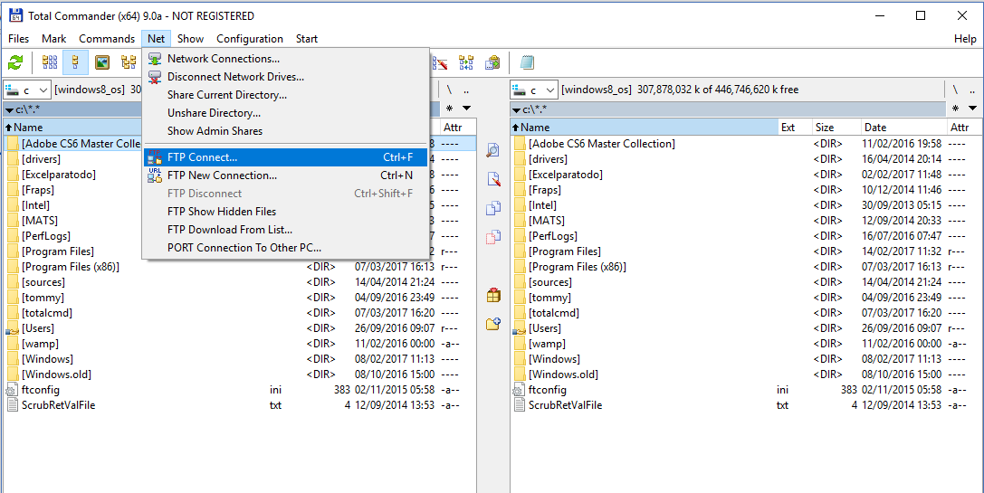Click the clipboard copy-names toolbar icon

point(493,62)
